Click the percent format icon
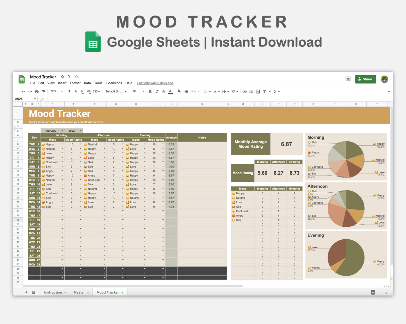406x324 pixels. pos(75,91)
